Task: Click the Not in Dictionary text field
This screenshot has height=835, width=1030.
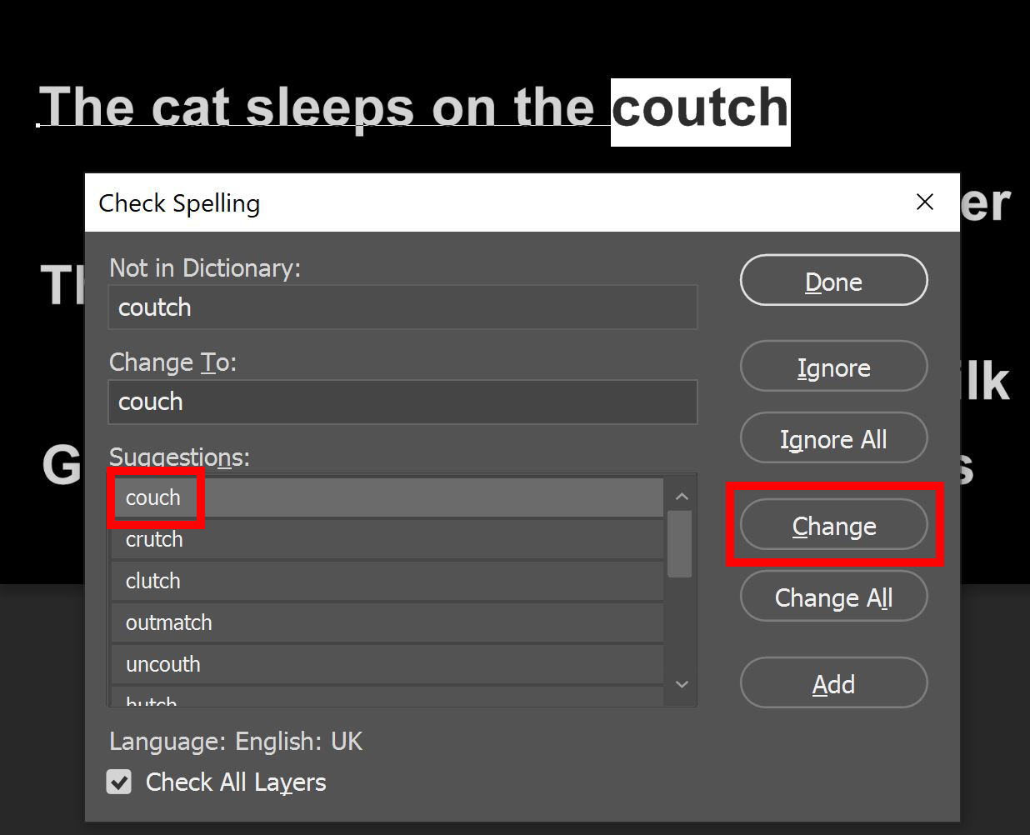Action: pyautogui.click(x=402, y=307)
